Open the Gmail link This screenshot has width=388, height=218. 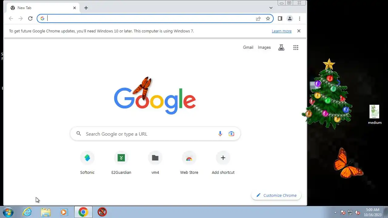point(248,47)
